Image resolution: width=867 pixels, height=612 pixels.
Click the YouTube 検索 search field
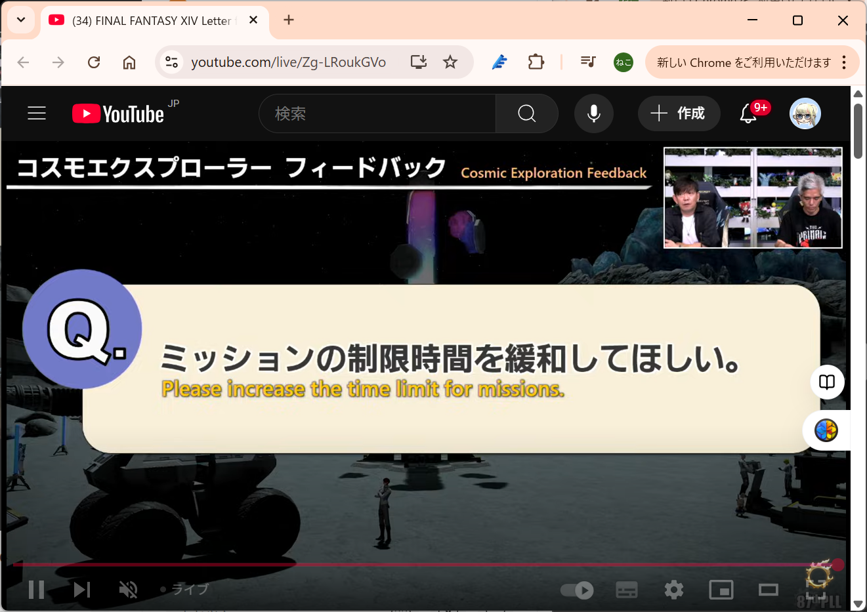pyautogui.click(x=377, y=113)
